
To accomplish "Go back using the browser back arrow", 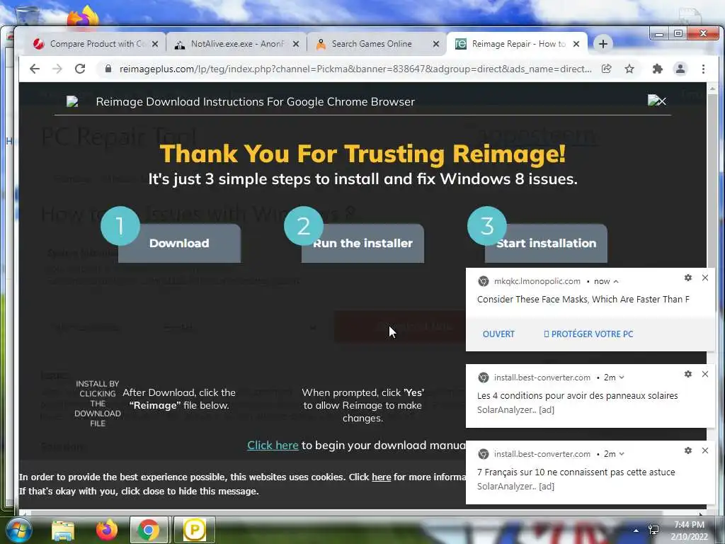I will [35, 69].
